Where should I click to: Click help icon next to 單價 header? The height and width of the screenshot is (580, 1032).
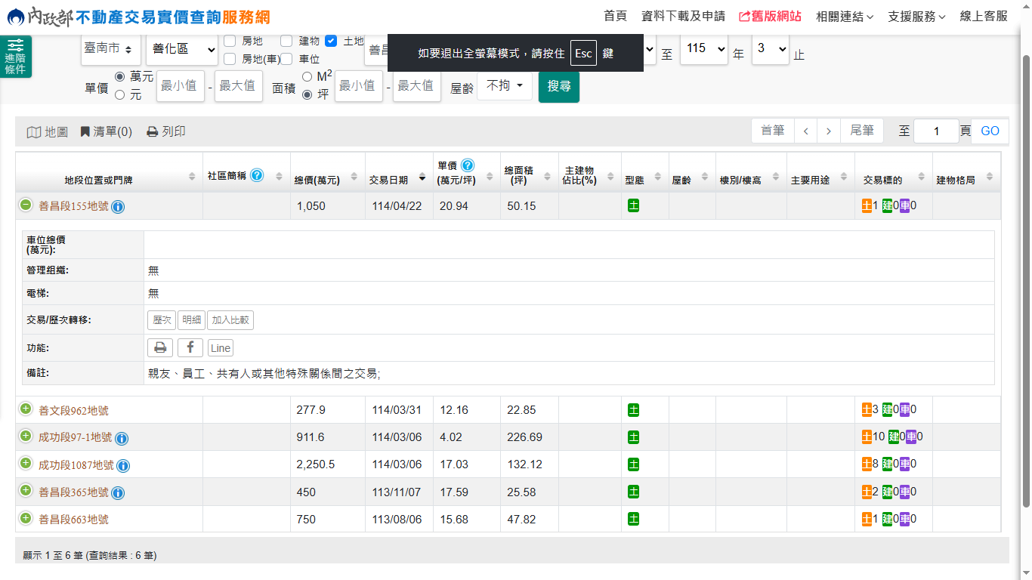pos(468,165)
